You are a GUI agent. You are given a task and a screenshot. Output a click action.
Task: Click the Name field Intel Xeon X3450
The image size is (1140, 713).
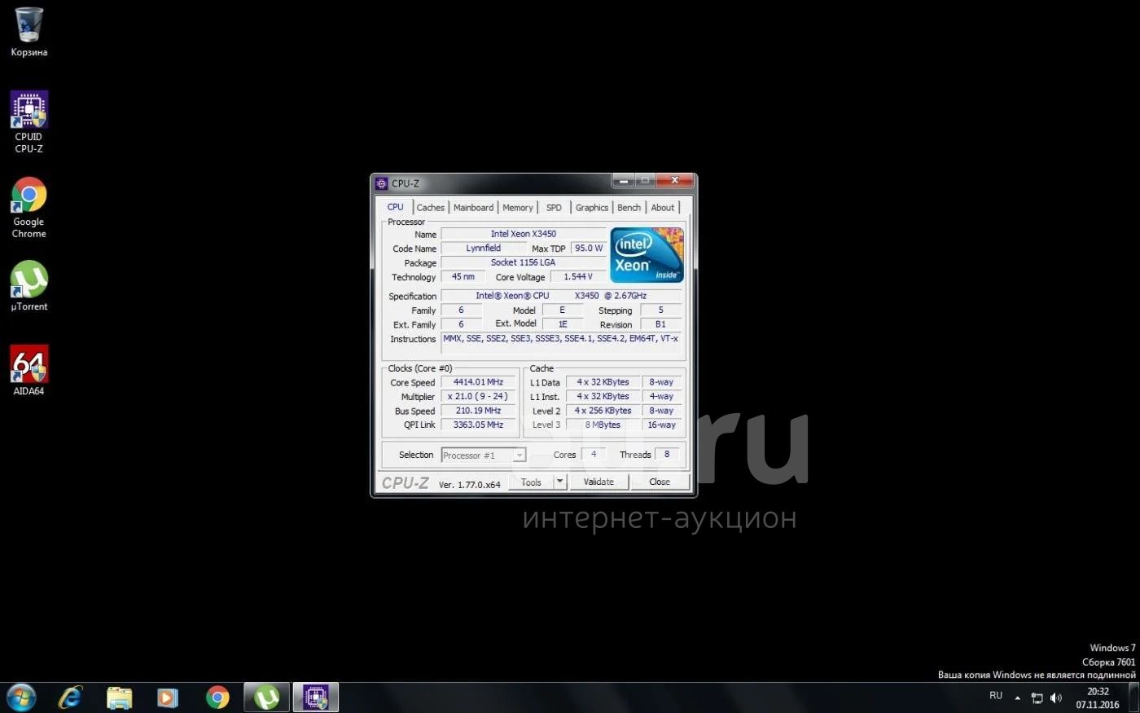[x=524, y=234]
